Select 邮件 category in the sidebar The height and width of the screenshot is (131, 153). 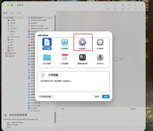[x=12, y=45]
